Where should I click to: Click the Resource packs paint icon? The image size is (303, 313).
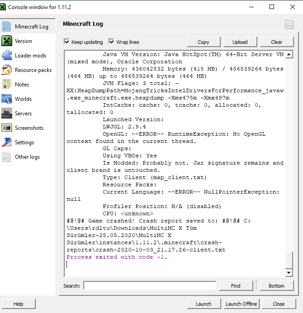click(x=7, y=70)
